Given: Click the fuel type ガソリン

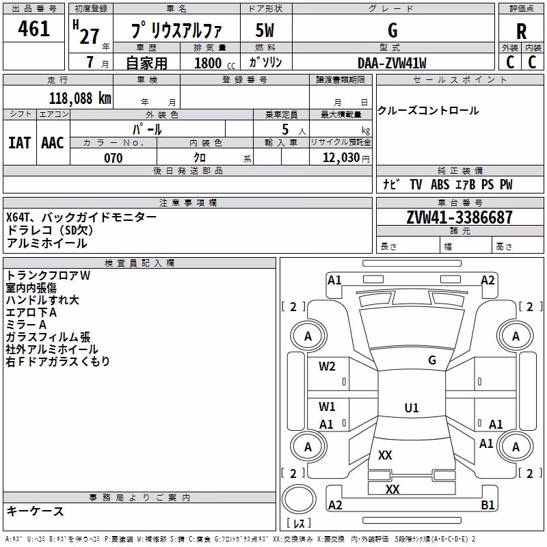Looking at the screenshot, I should [265, 62].
